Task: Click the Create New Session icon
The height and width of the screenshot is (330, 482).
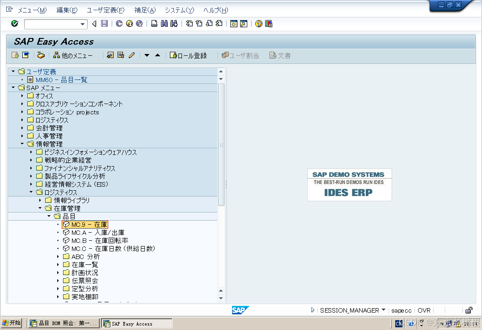Action: (x=233, y=24)
